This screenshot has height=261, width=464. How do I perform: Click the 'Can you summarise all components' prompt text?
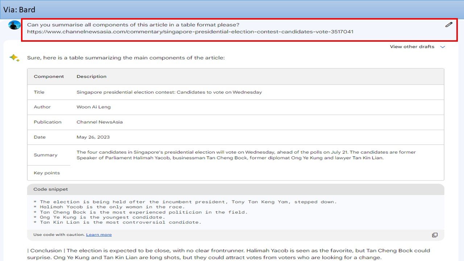tap(133, 25)
